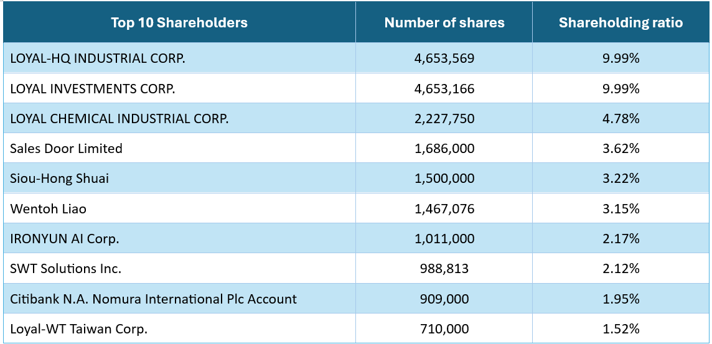Select the IRONYUN AI Corp. cell
The height and width of the screenshot is (344, 712).
pos(65,239)
